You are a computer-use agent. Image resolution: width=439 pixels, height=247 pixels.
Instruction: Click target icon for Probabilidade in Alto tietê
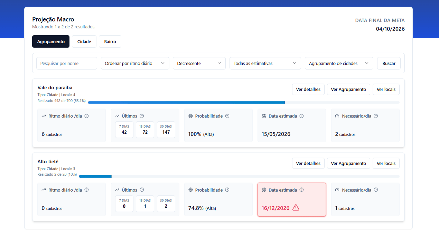pyautogui.click(x=190, y=190)
